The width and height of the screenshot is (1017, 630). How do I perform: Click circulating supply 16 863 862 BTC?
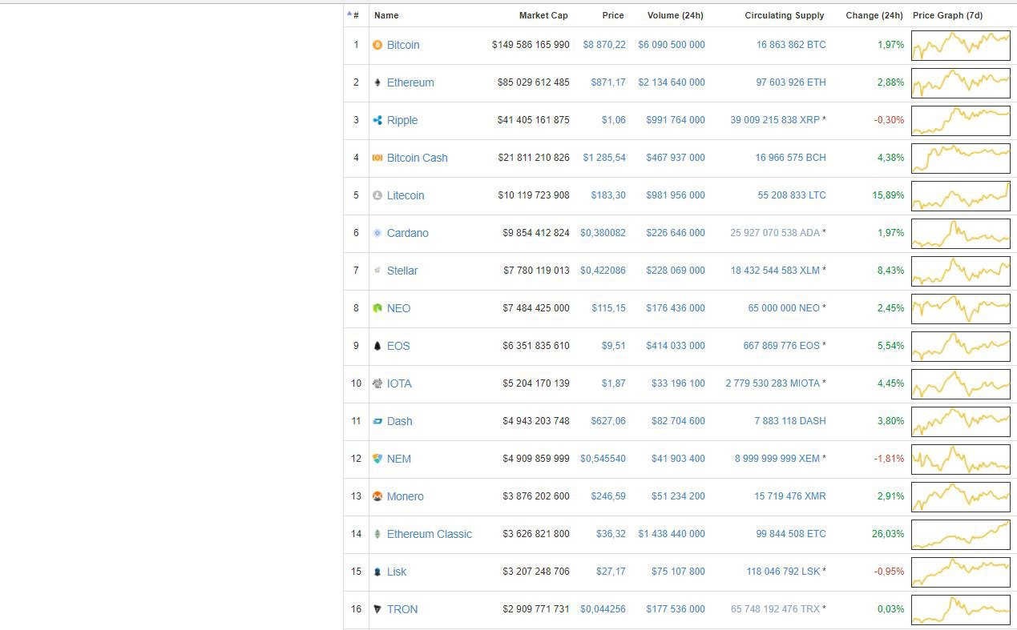click(x=791, y=45)
